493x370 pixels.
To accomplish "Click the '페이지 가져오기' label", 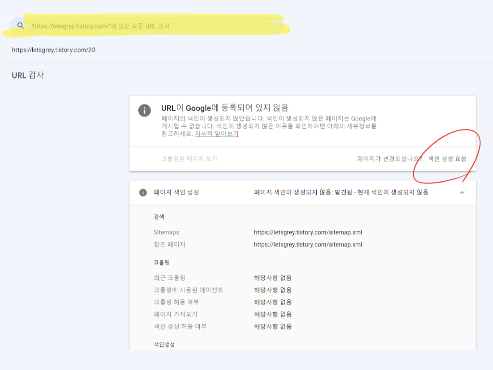I will (x=175, y=314).
